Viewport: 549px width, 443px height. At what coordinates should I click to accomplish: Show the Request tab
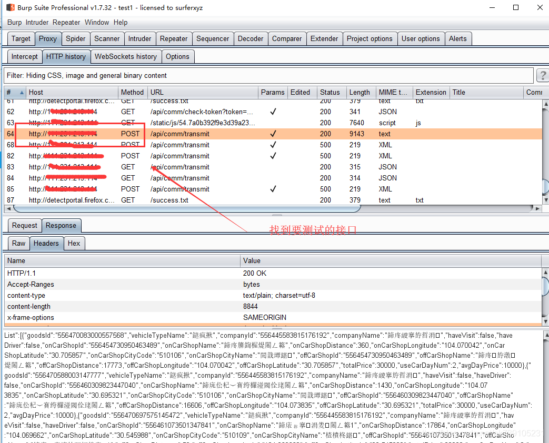[25, 225]
